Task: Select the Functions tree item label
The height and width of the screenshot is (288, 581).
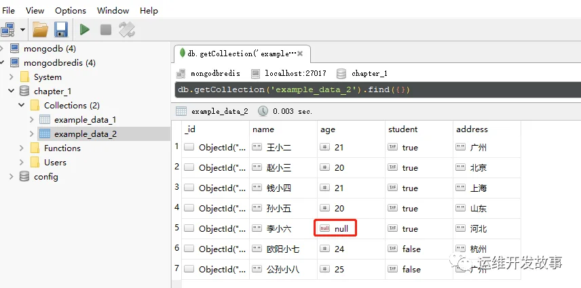Action: click(62, 148)
